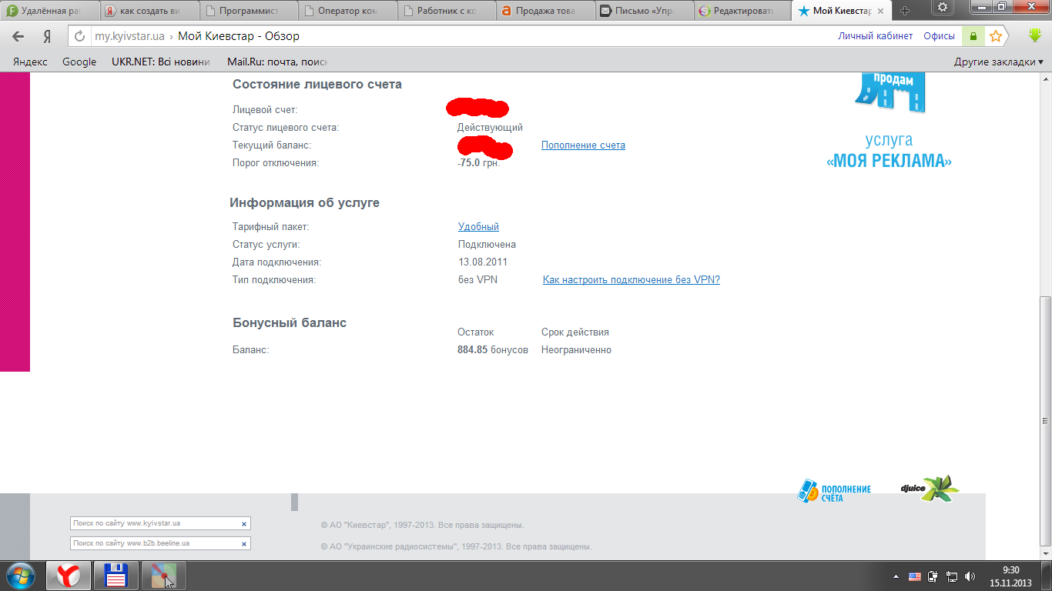The width and height of the screenshot is (1052, 591).
Task: Click the US flag language indicator
Action: pyautogui.click(x=915, y=576)
